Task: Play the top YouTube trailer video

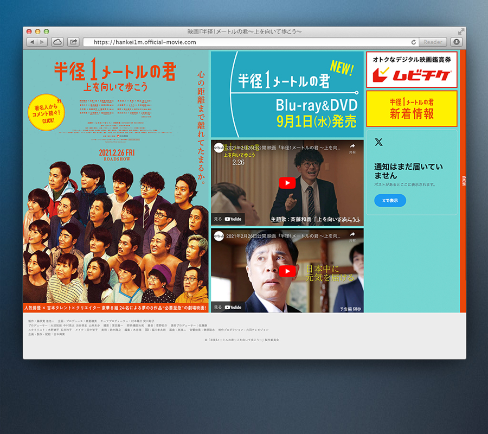Action: tap(287, 183)
